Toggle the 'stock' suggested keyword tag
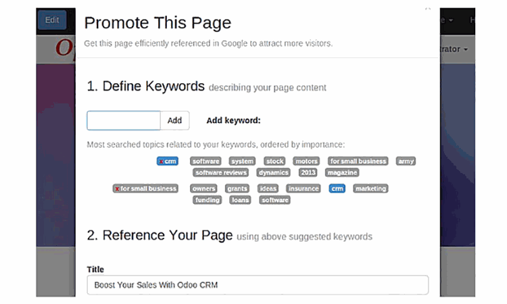This screenshot has height=304, width=507. 274,161
